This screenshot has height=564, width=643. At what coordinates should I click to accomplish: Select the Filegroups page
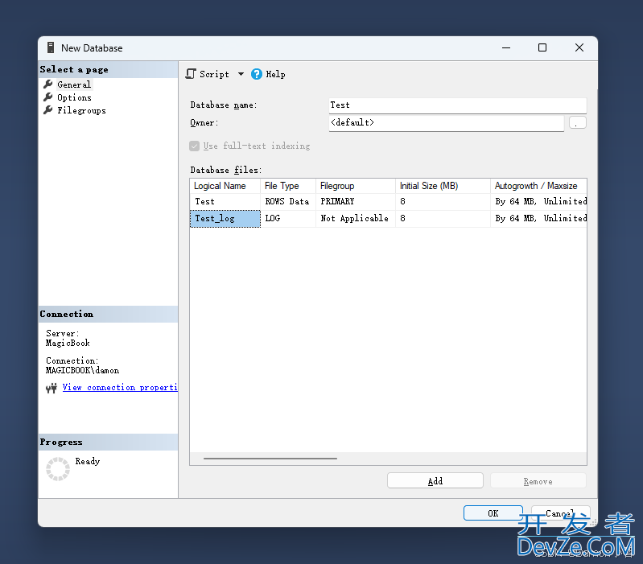[x=81, y=111]
